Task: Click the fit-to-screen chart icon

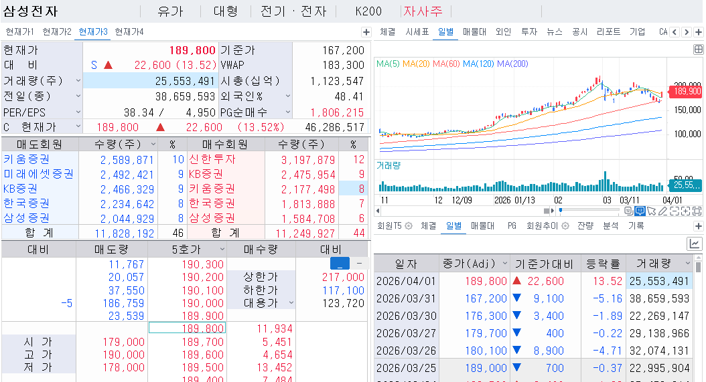Action: (x=697, y=211)
